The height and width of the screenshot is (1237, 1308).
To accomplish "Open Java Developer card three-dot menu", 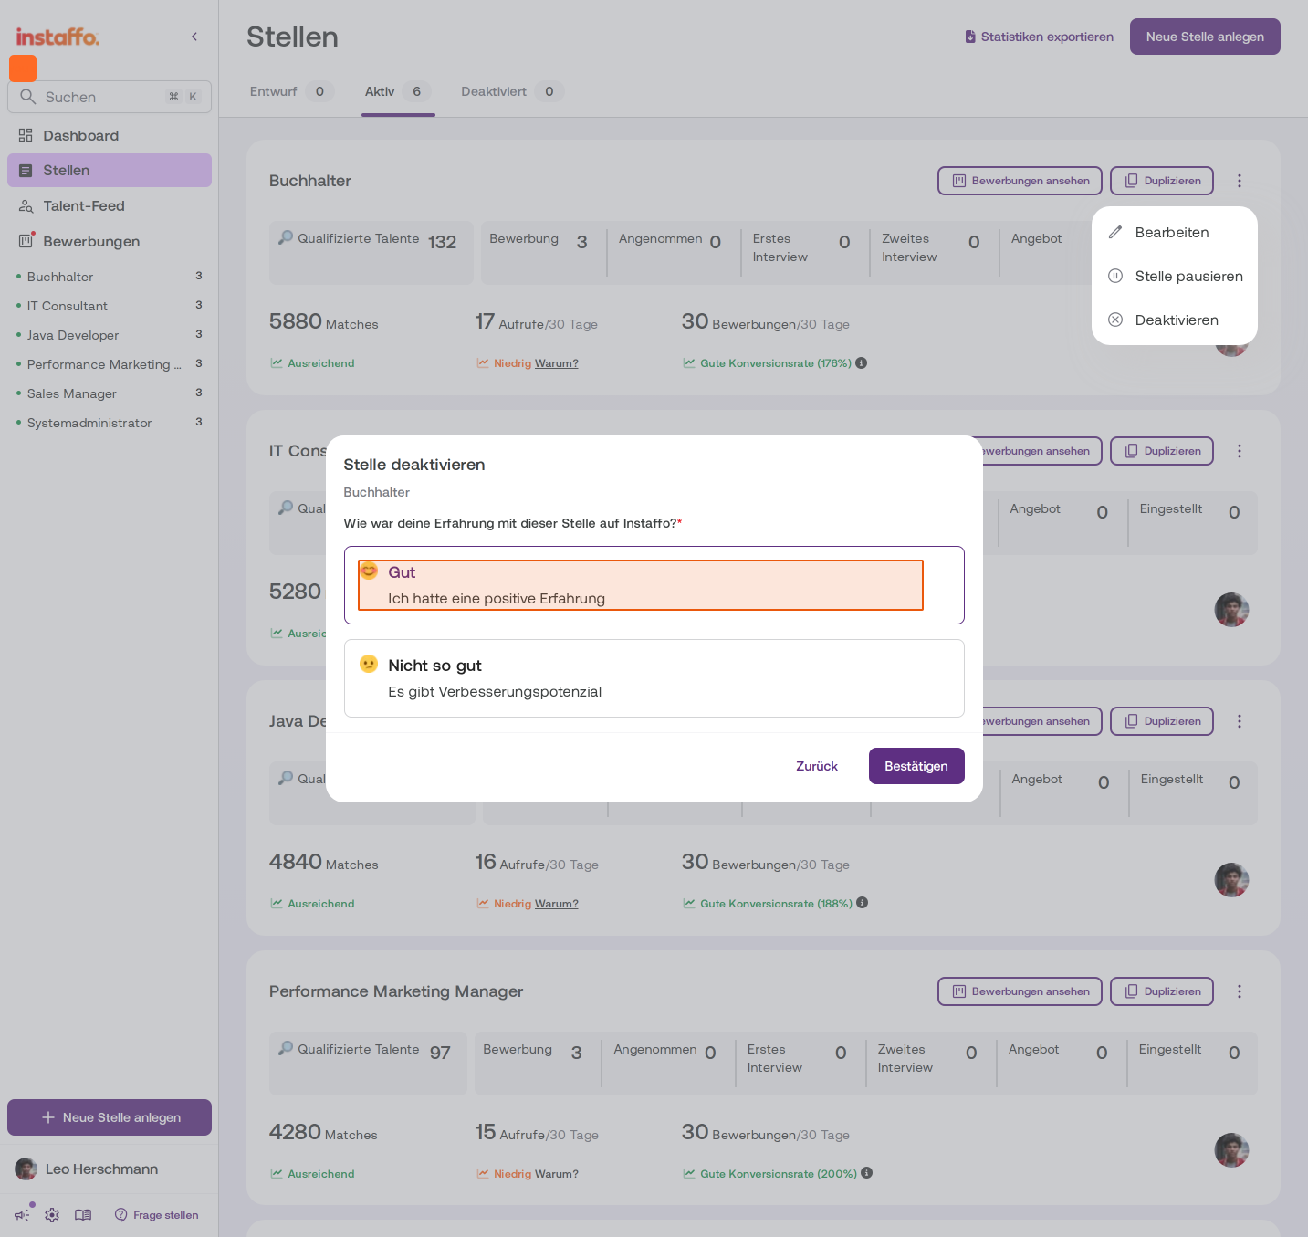I will (1240, 721).
